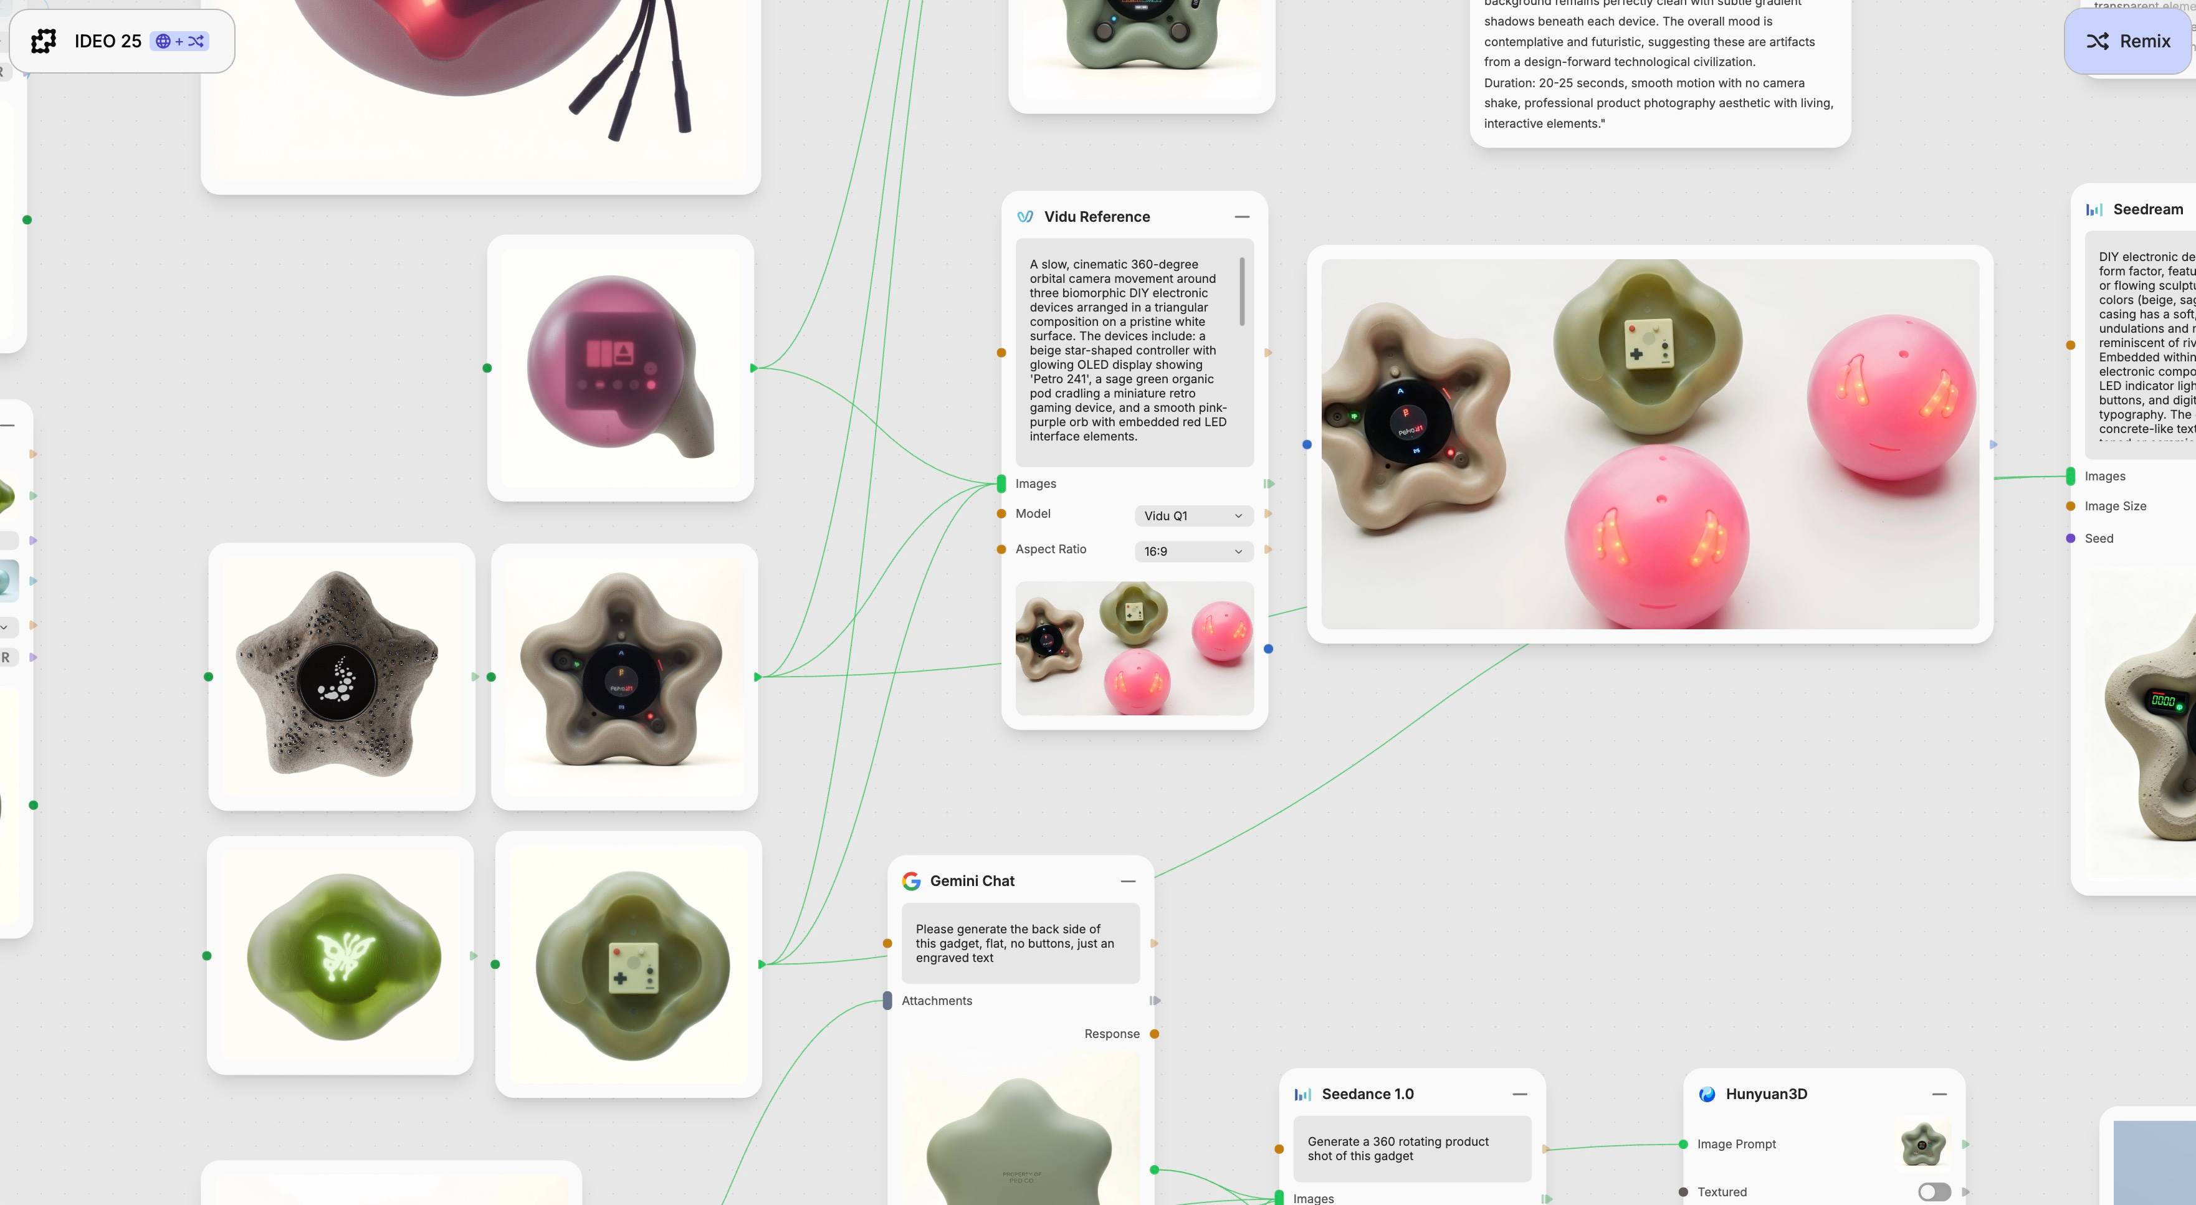Click the Hunyuan3D node logo icon
2196x1205 pixels.
tap(1707, 1094)
